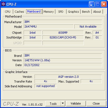Click the BIOS date 01/17/2002
The width and height of the screenshot is (108, 108).
(63, 65)
